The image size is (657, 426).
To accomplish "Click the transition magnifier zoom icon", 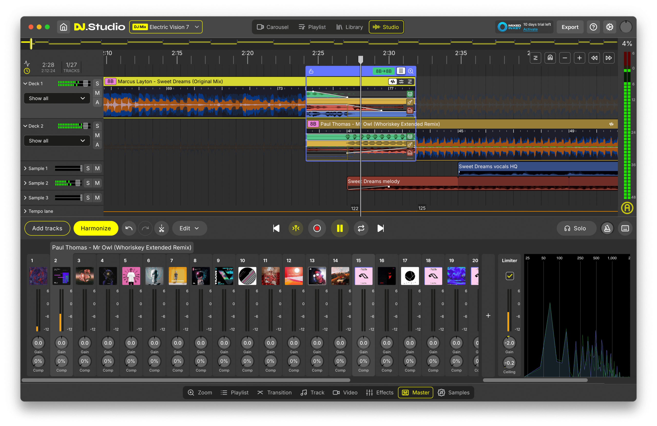I will tap(410, 71).
